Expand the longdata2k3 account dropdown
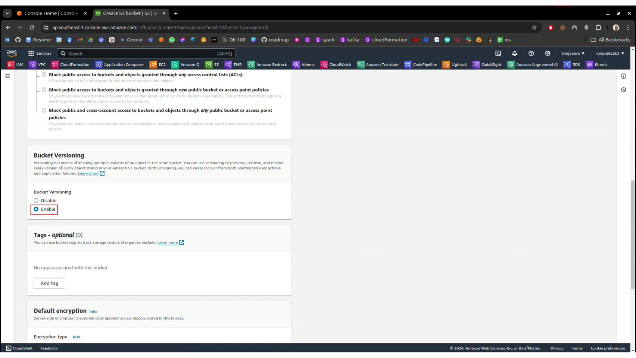The image size is (636, 358). [610, 53]
